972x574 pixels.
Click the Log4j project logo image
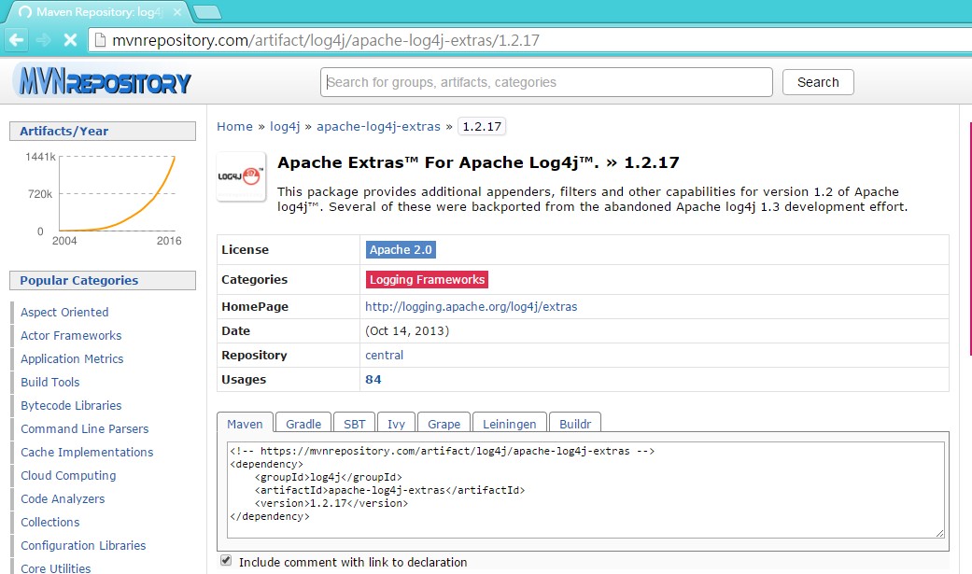(x=240, y=176)
